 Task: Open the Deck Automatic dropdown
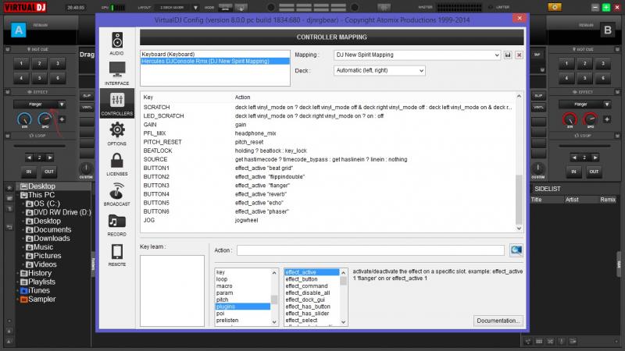point(380,70)
